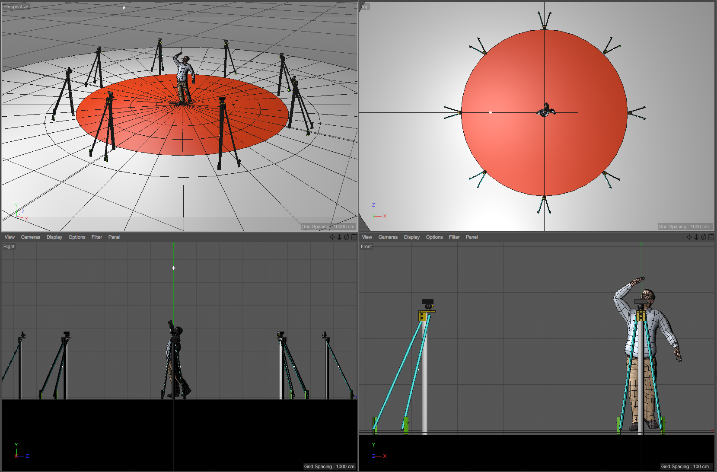Open the Cameras menu of the Right viewport
The width and height of the screenshot is (717, 472).
pos(31,237)
